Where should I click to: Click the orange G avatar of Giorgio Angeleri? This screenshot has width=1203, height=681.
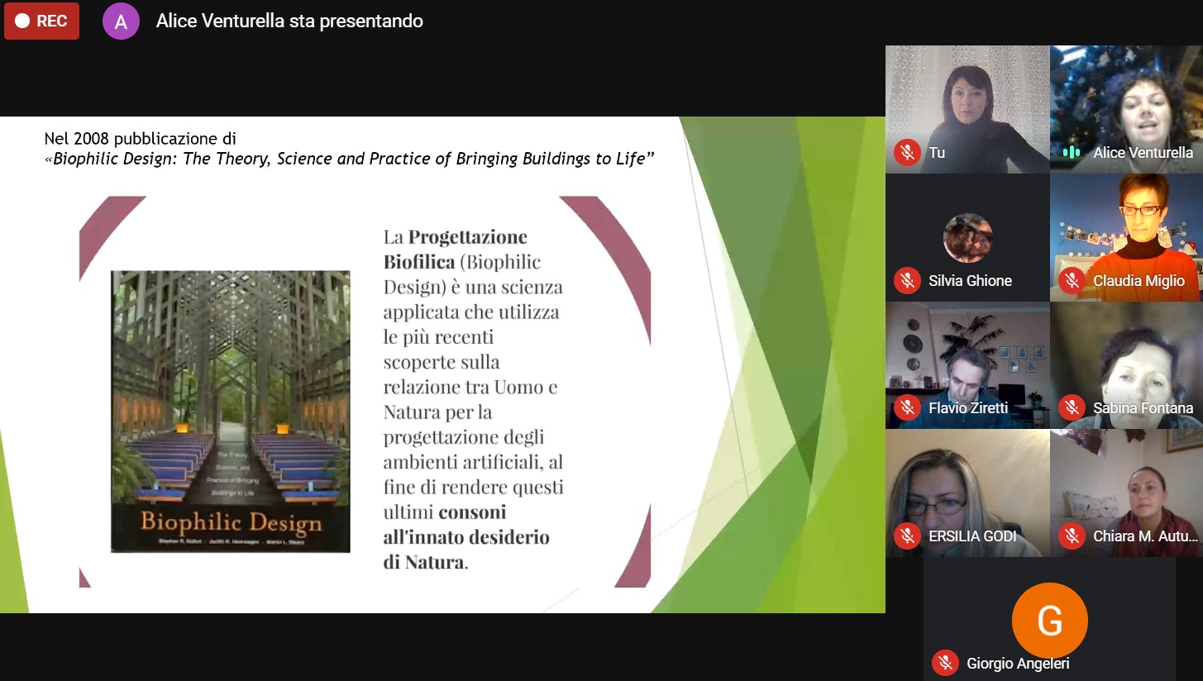[1049, 620]
